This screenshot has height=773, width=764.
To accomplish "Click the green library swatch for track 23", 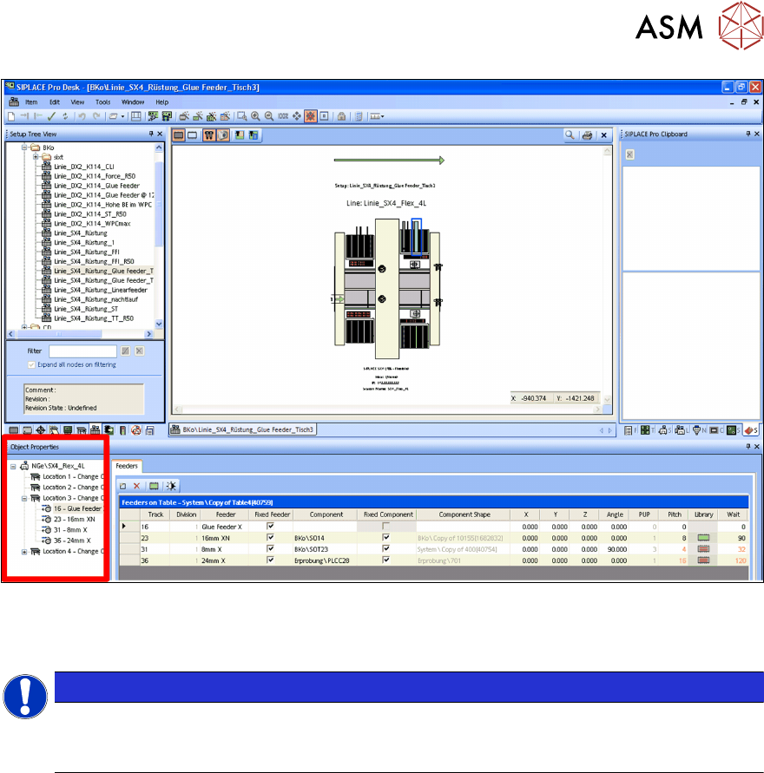I will (x=703, y=537).
